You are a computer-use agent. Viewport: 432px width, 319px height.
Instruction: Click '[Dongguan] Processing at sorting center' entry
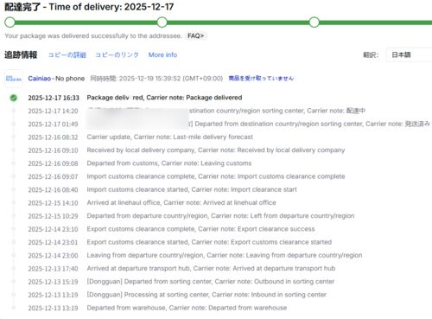tap(206, 295)
